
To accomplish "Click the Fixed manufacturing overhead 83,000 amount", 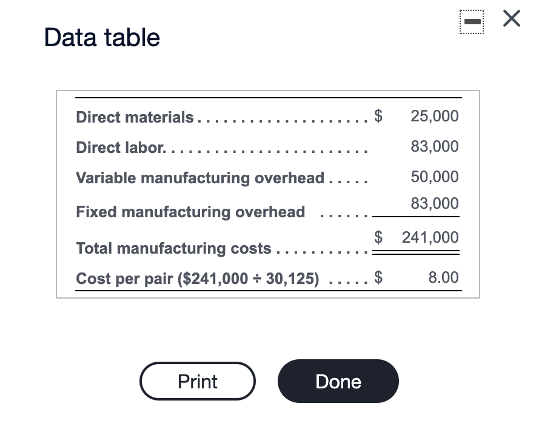I will click(x=435, y=203).
